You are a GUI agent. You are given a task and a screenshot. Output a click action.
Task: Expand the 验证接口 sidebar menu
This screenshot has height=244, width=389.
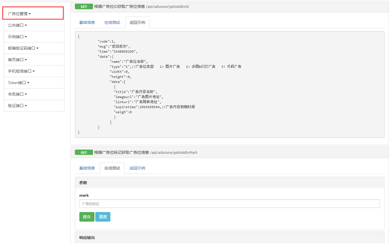pyautogui.click(x=34, y=106)
